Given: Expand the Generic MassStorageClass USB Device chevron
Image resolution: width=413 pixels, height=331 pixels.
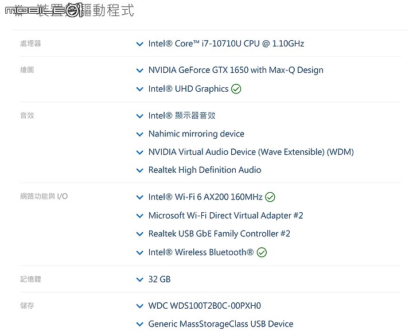Looking at the screenshot, I should (140, 325).
